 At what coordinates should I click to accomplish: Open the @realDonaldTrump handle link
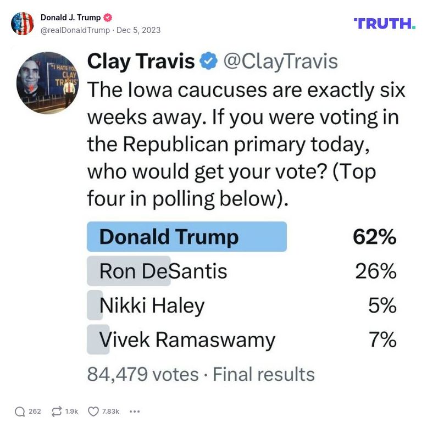point(75,30)
